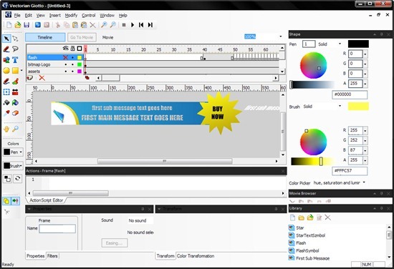394x269 pixels.
Task: Expand the Pen style Solid dropdown
Action: [340, 44]
